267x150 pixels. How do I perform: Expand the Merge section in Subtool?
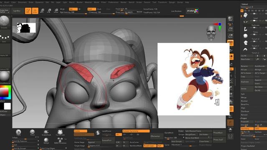[x=244, y=97]
